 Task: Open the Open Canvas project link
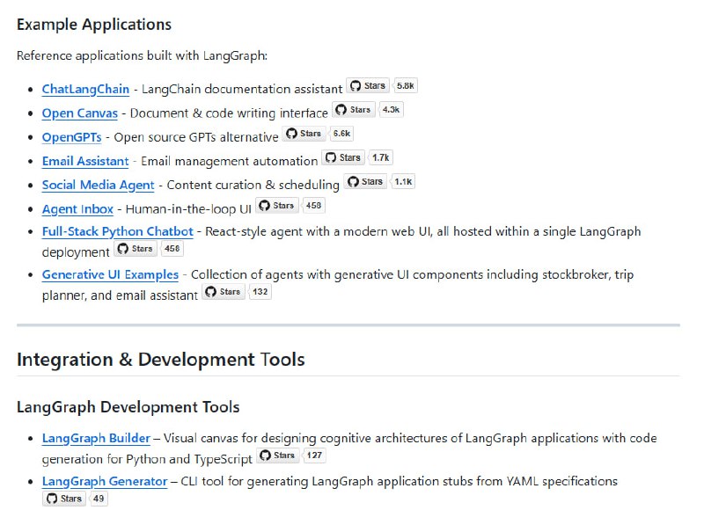(79, 113)
